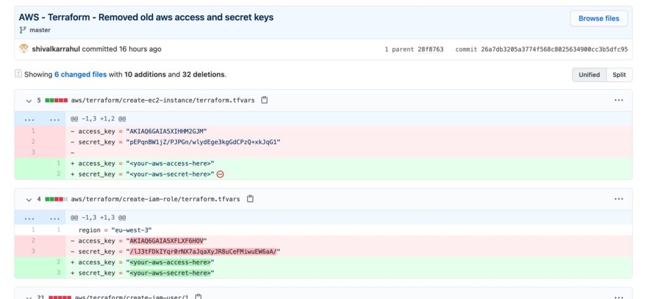655x299 pixels.
Task: Click diffstat squares of create-ec2-instance file
Action: (56, 100)
